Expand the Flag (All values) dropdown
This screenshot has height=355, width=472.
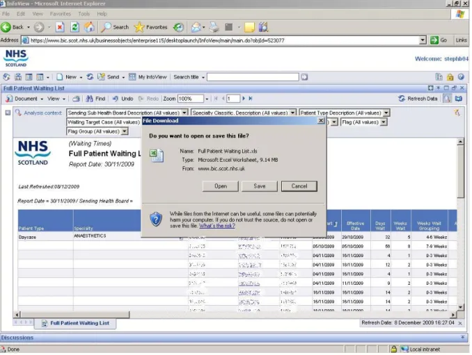(384, 122)
